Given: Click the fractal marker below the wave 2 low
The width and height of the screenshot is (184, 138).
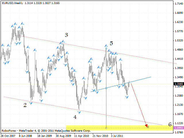Looking at the screenshot, I should (31, 103).
